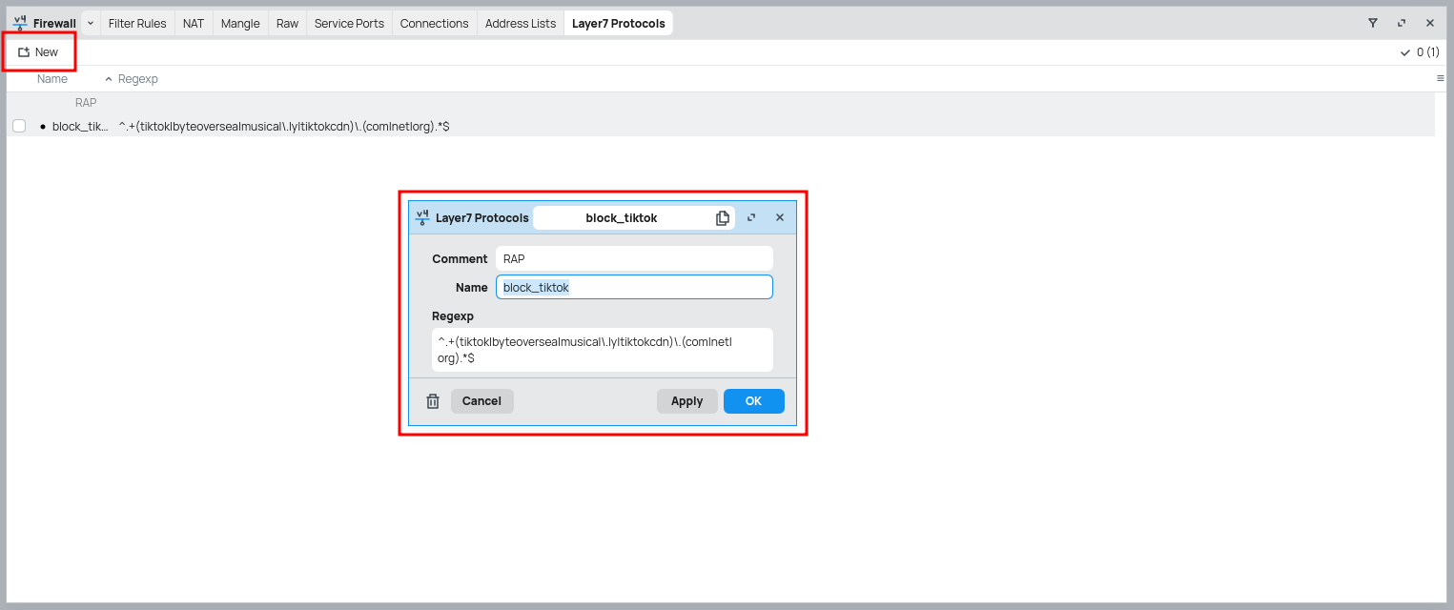Switch to the Filter Rules tab

pos(137,23)
